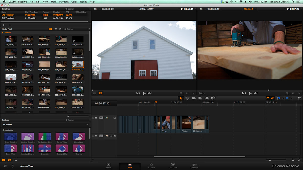Switch to the Color page tab
Viewport: 303px width, 170px height.
[x=151, y=166]
